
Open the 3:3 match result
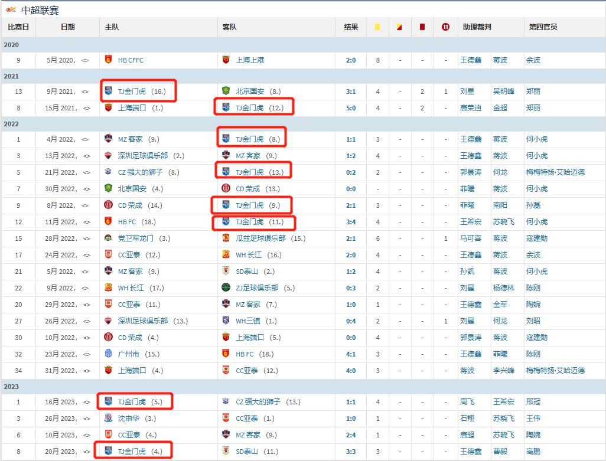click(351, 452)
